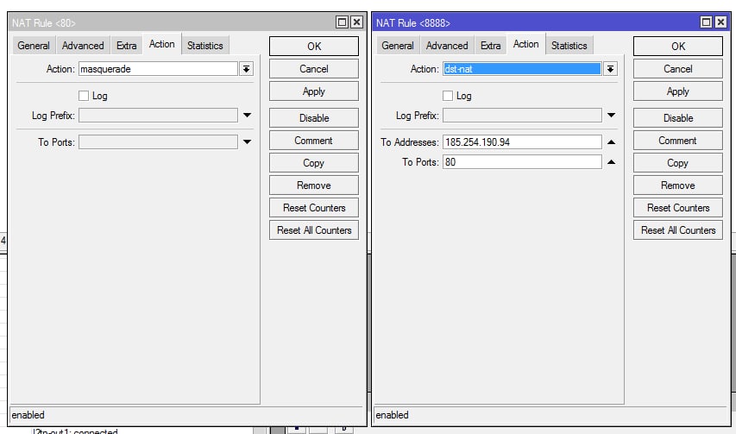Click Reset Counters in NAT Rule <80> window

click(x=314, y=208)
